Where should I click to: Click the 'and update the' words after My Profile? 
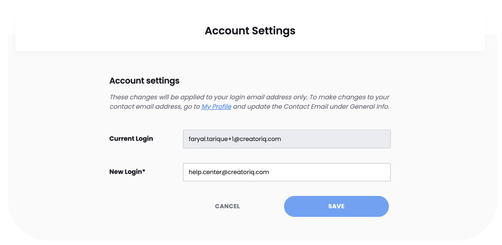258,107
